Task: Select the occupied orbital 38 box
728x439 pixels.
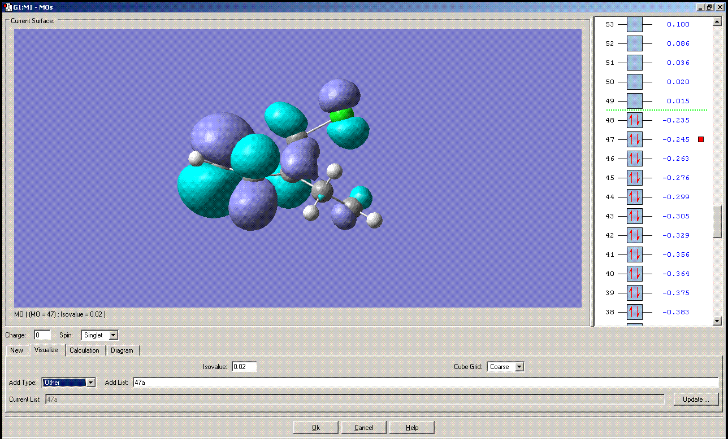Action: 635,312
